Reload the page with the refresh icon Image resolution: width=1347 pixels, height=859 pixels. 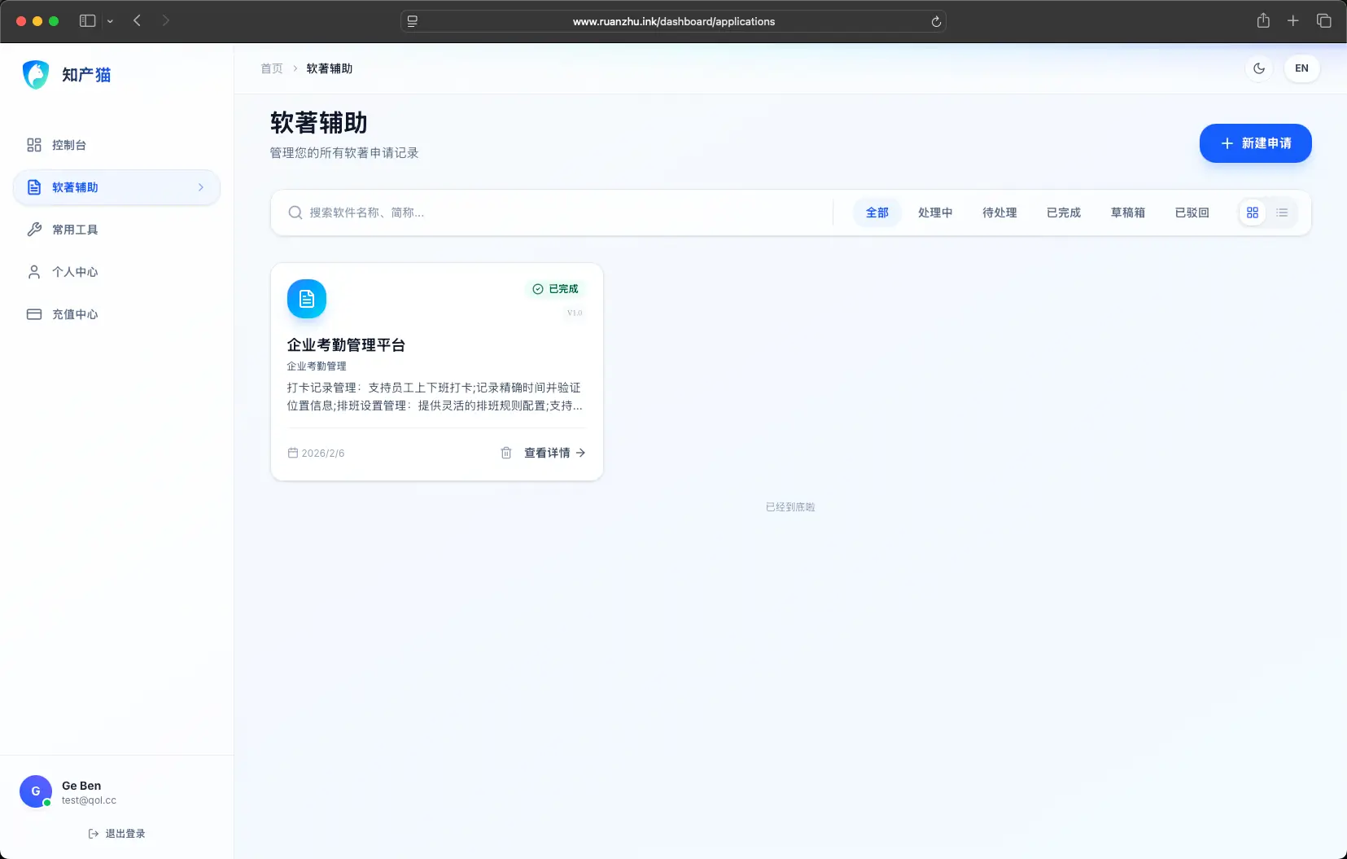click(936, 22)
